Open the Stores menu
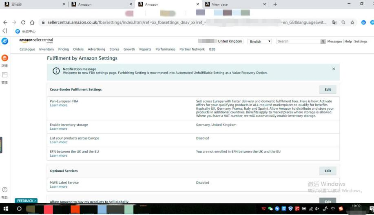374x215 pixels. coord(114,49)
